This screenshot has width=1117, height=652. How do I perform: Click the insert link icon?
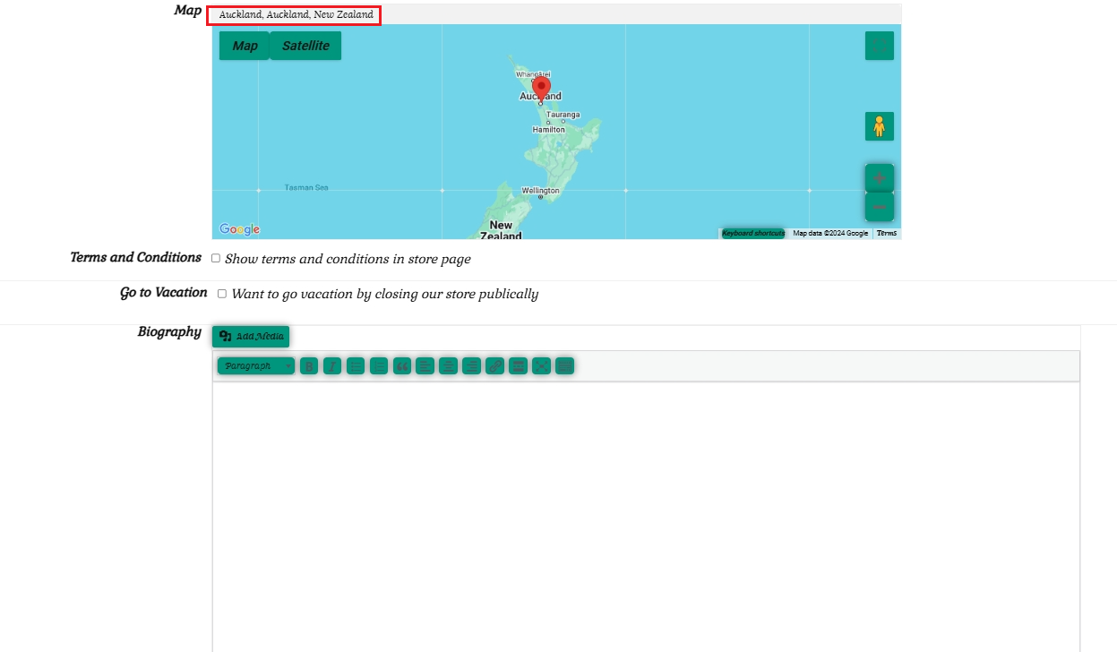point(495,366)
